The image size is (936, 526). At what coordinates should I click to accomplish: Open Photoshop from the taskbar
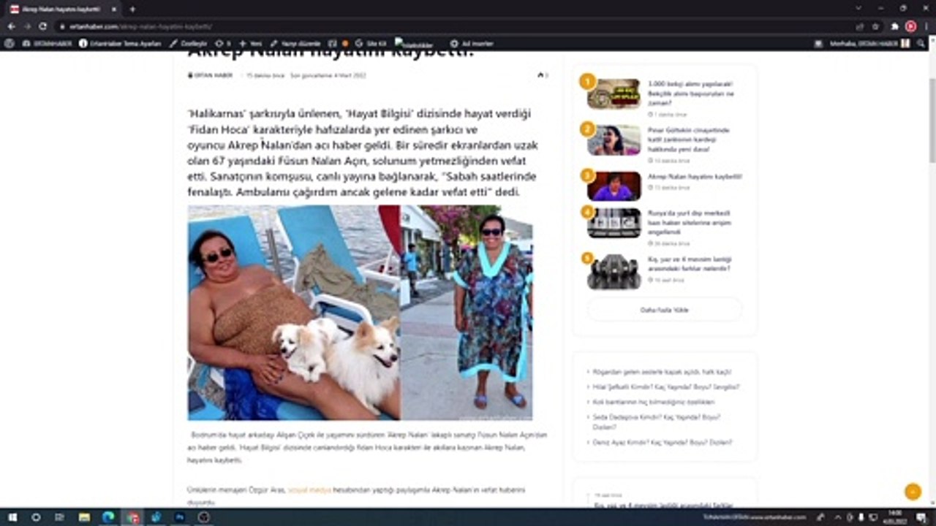coord(180,517)
